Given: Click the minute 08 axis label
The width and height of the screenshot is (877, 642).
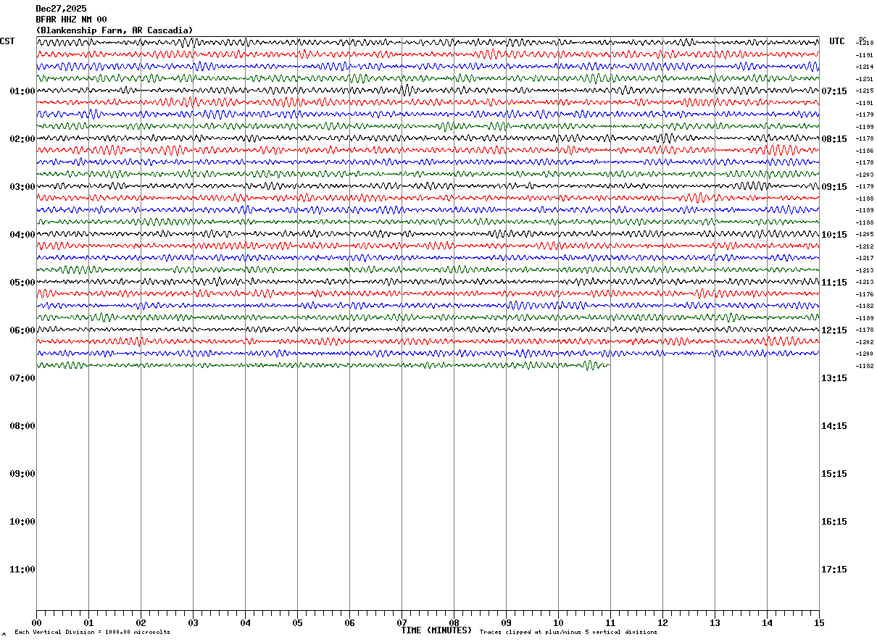Looking at the screenshot, I should [x=454, y=622].
